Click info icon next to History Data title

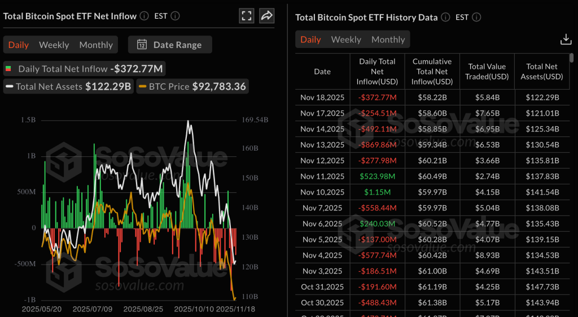tap(446, 17)
